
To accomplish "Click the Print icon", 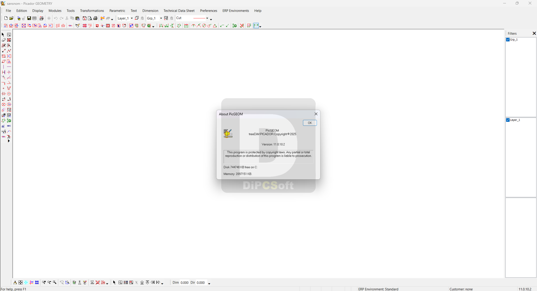I will (95, 18).
